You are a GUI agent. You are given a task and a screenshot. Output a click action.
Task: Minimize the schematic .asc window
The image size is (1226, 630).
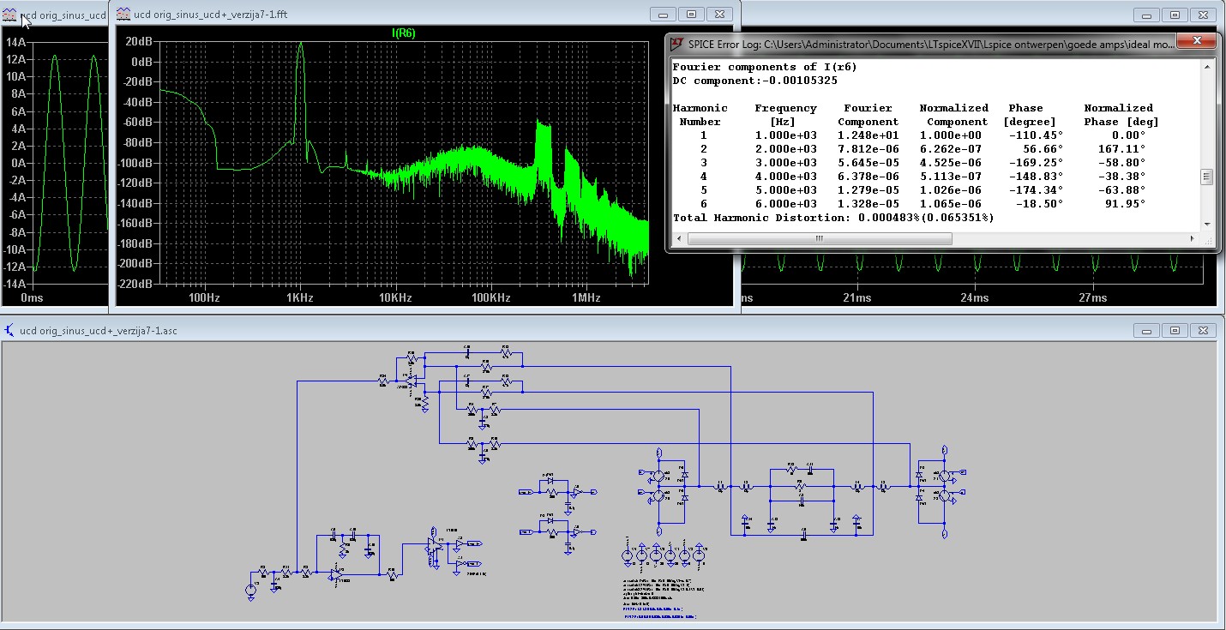[1146, 330]
